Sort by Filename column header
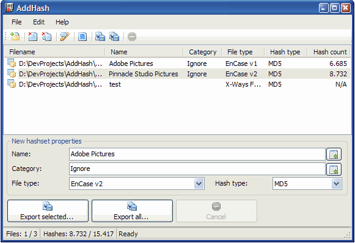Screen dimensions: 355x243 click(54, 52)
